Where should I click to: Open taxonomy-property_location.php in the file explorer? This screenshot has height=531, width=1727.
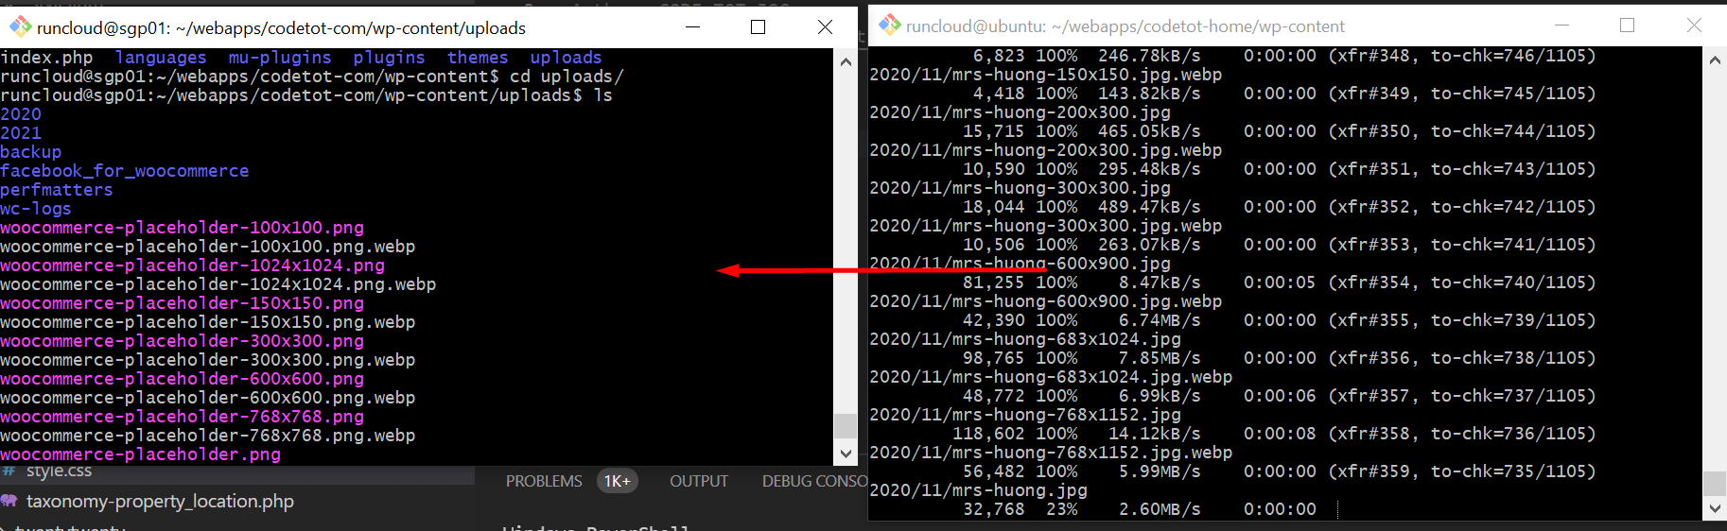tap(160, 502)
